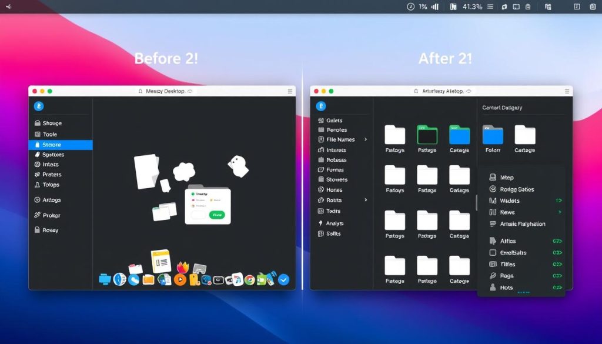Open the Folorr blue folder

[x=493, y=135]
